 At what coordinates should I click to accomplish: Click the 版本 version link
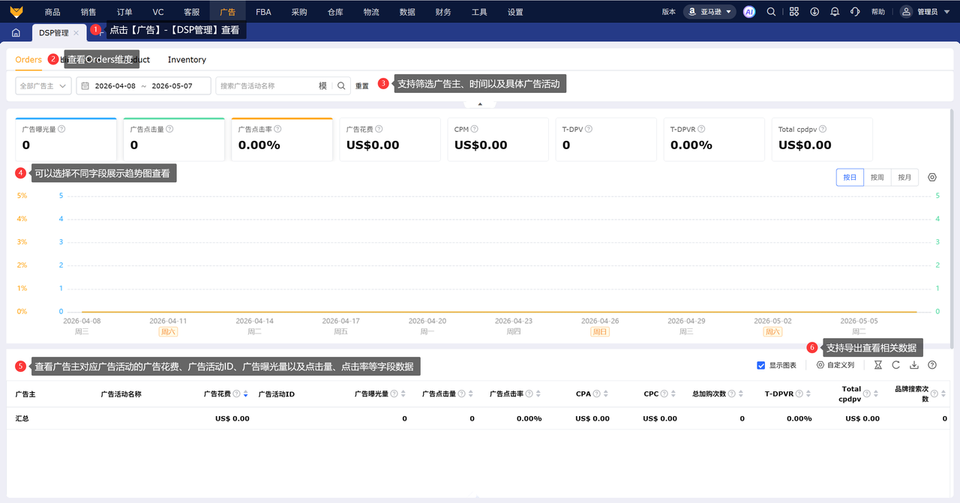click(669, 12)
